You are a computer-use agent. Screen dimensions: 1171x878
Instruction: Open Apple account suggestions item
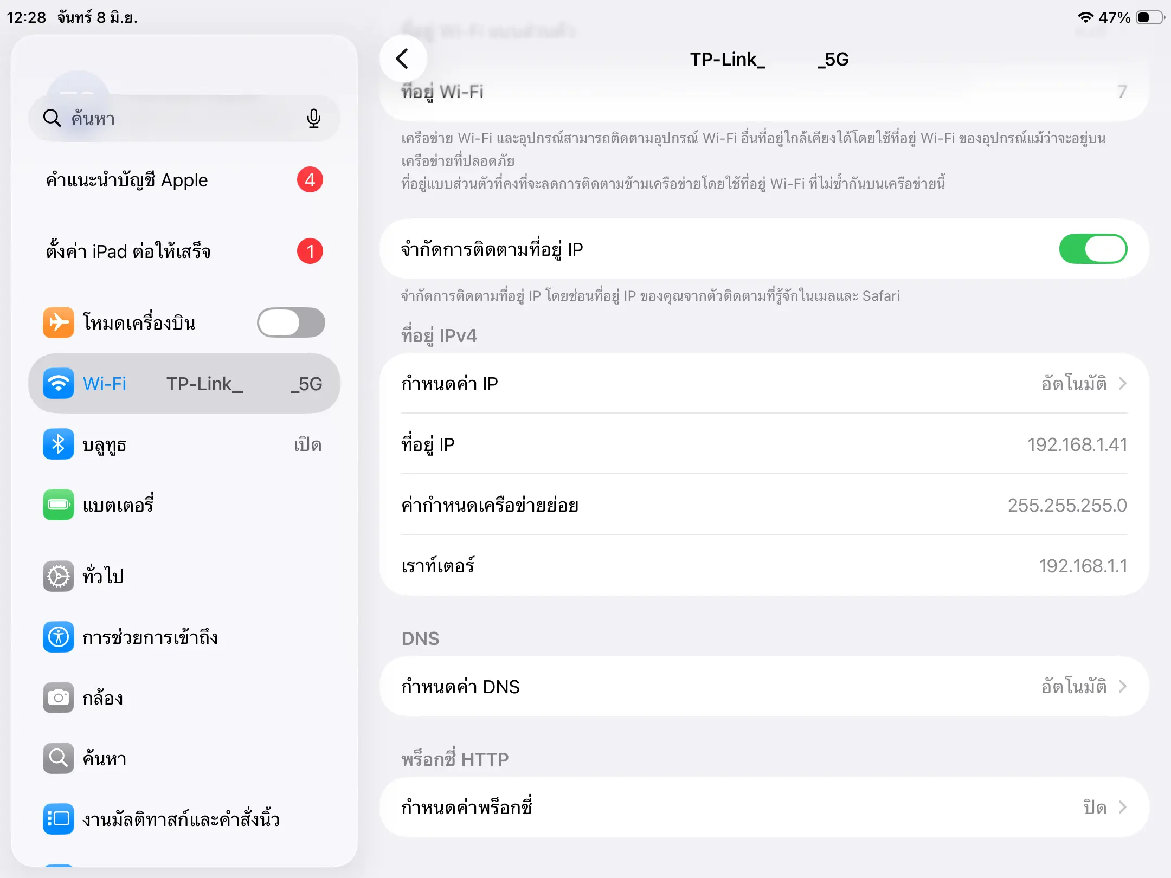(184, 179)
